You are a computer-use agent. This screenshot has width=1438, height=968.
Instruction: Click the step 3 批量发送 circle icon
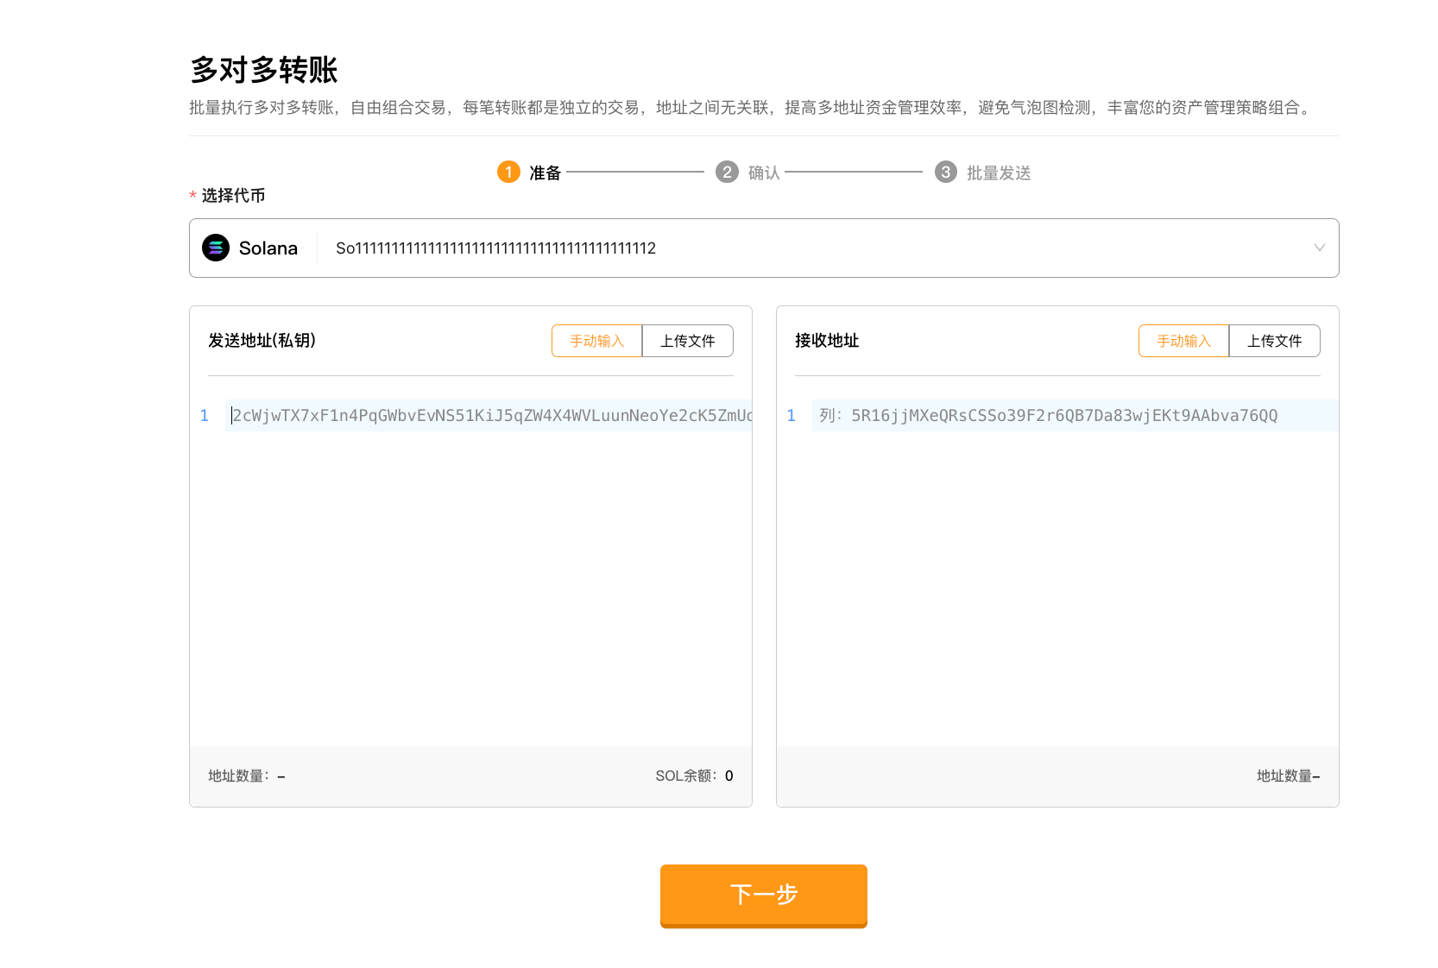946,172
